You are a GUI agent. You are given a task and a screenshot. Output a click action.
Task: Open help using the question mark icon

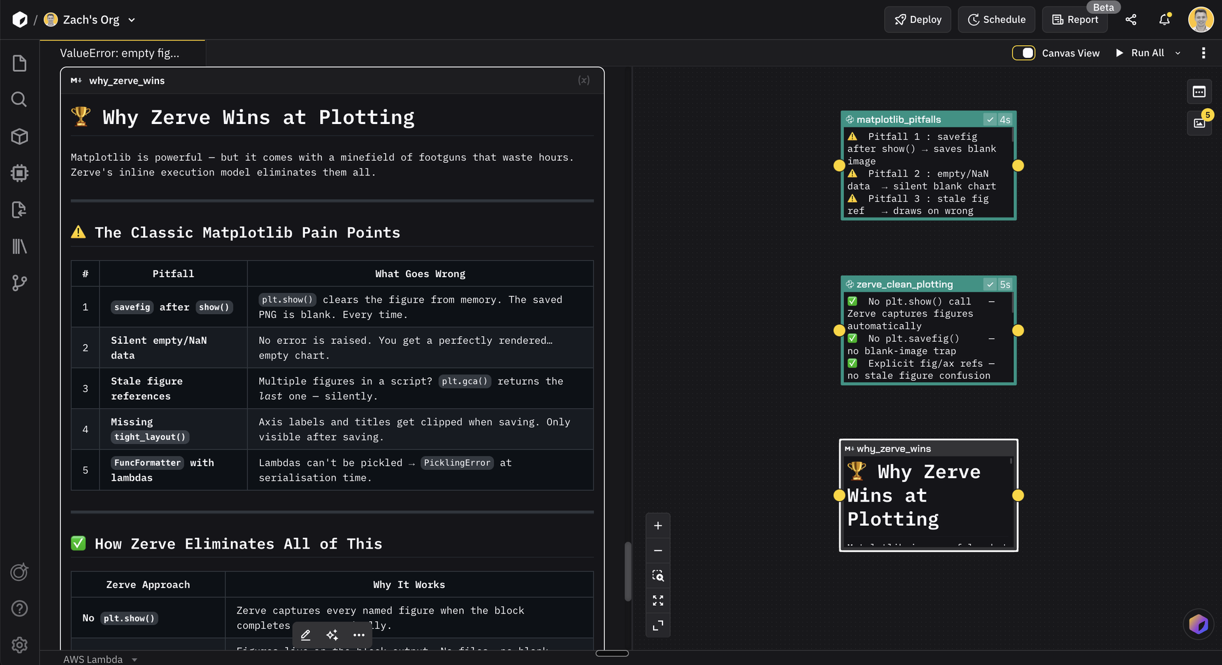tap(19, 608)
